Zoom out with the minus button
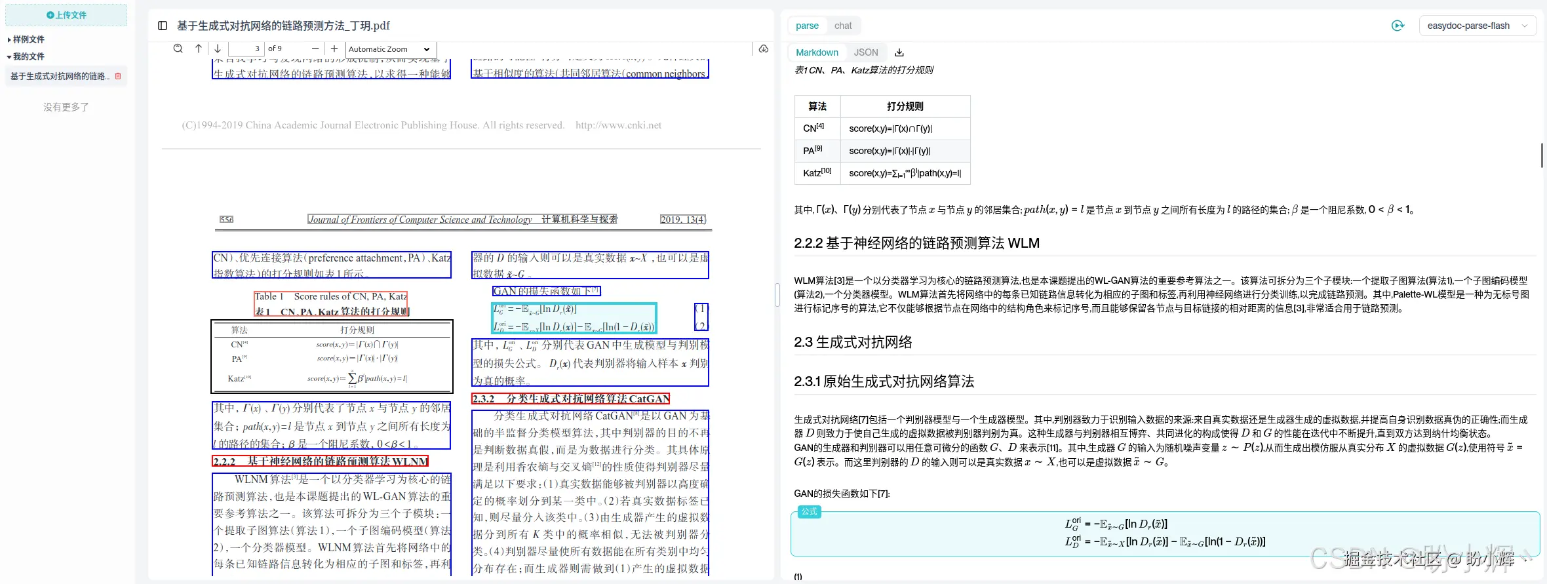 point(315,49)
